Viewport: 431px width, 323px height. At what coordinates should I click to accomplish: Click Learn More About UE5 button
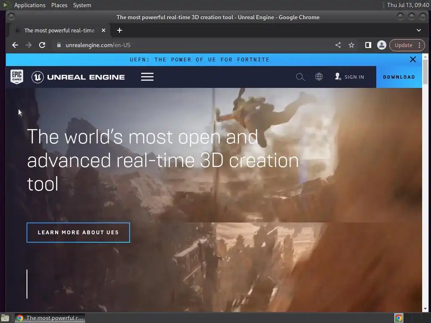pos(78,232)
